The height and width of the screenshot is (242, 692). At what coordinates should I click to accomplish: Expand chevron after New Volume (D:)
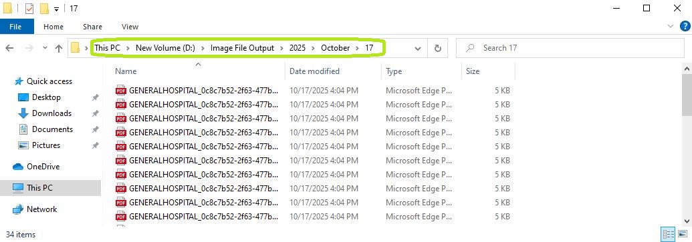click(203, 48)
